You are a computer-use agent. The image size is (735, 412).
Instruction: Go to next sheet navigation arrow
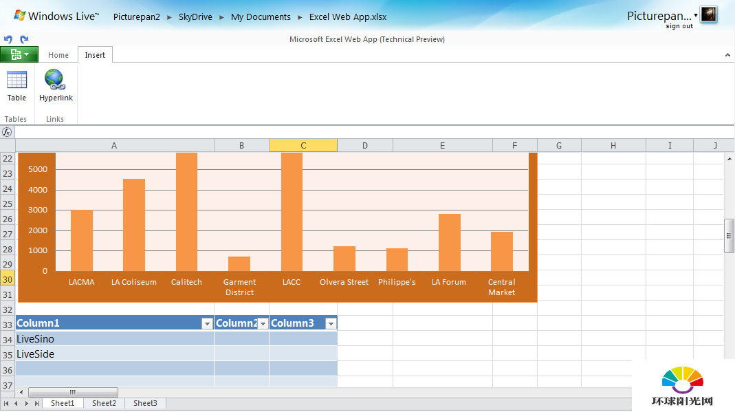26,403
